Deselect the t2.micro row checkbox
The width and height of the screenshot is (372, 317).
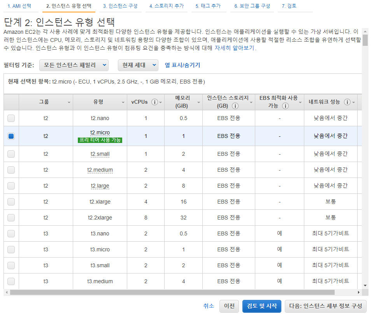coord(11,136)
